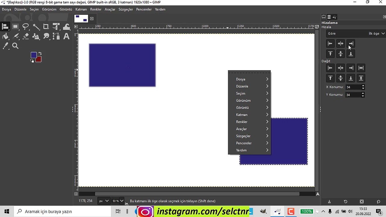
Task: Align right edge in Hizala section
Action: click(x=351, y=43)
